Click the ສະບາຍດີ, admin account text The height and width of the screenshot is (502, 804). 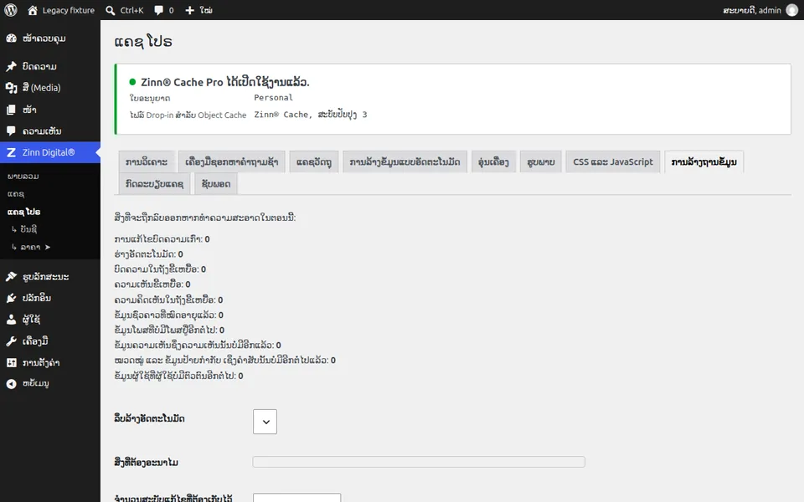pos(752,10)
